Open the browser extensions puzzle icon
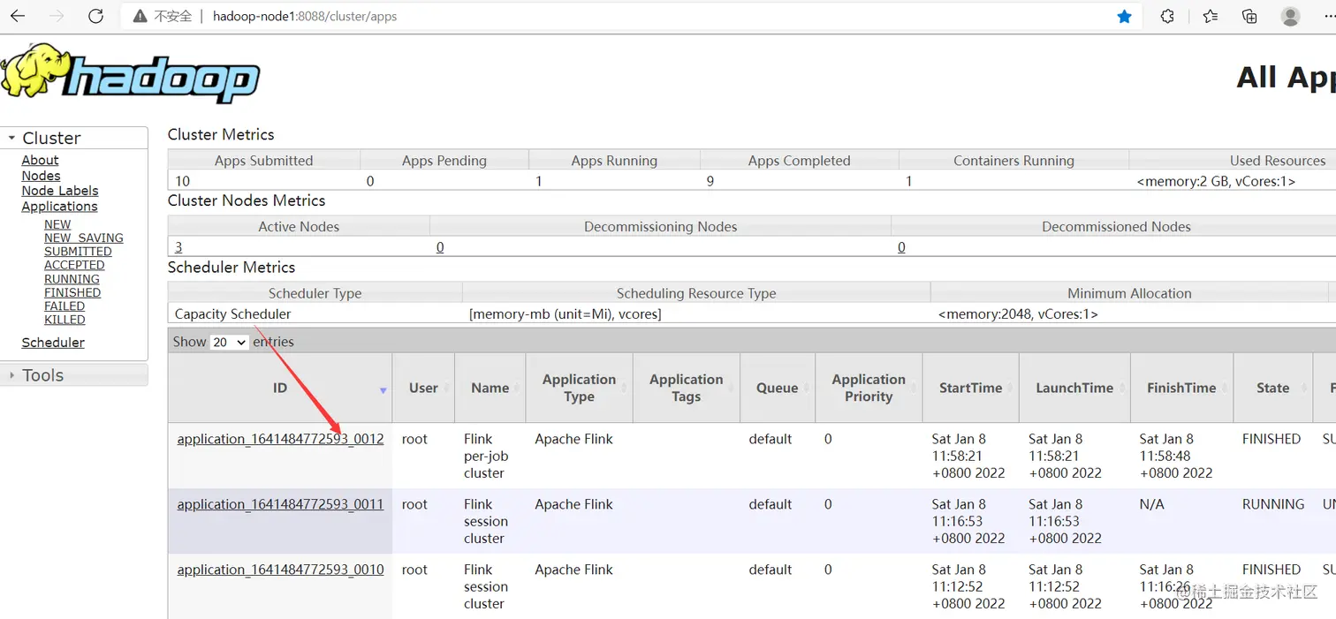1336x619 pixels. (x=1167, y=16)
